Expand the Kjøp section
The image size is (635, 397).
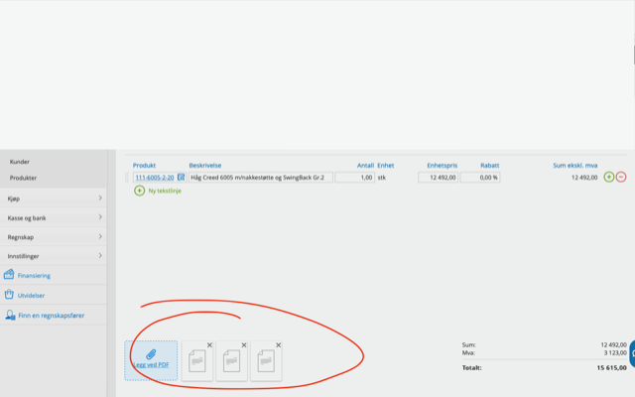coord(53,198)
